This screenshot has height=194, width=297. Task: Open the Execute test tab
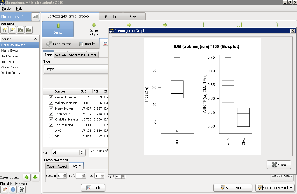click(x=59, y=44)
